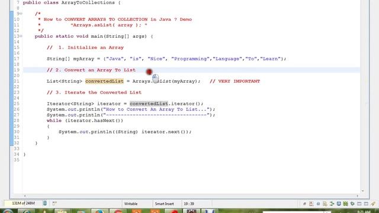Click line number 35 in the gutter
The height and width of the screenshot is (213, 379).
tap(17, 160)
